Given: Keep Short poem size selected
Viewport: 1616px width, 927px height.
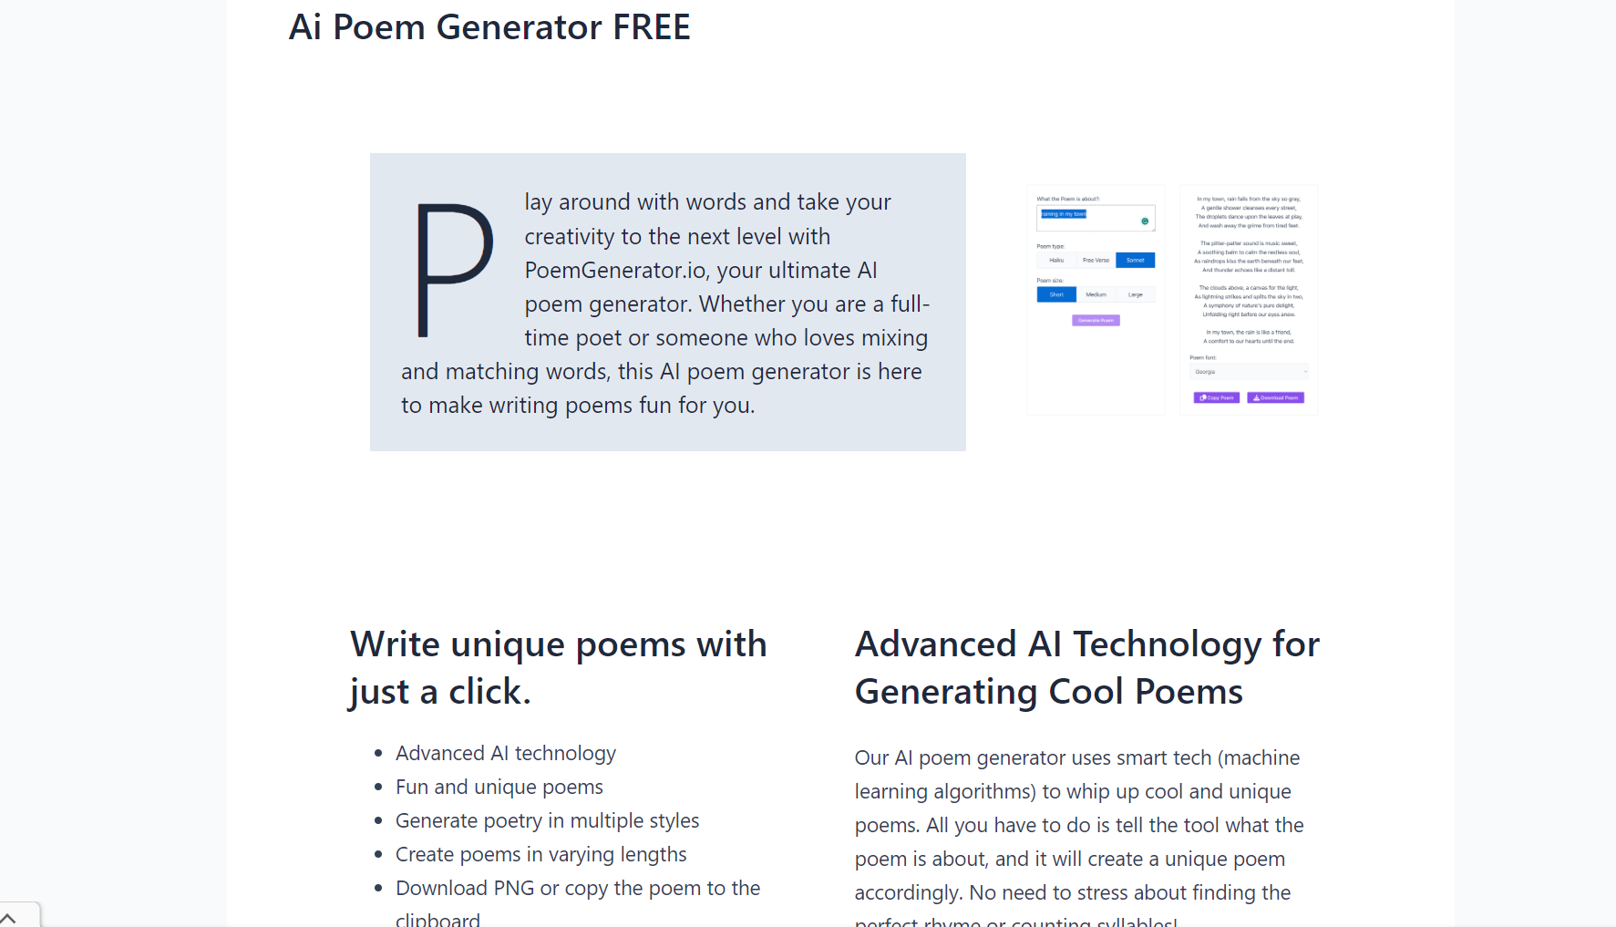Looking at the screenshot, I should 1056,294.
